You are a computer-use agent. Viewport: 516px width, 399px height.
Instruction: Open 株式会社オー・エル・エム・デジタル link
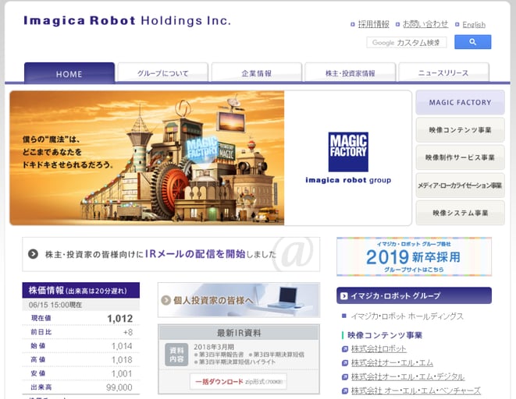(407, 376)
